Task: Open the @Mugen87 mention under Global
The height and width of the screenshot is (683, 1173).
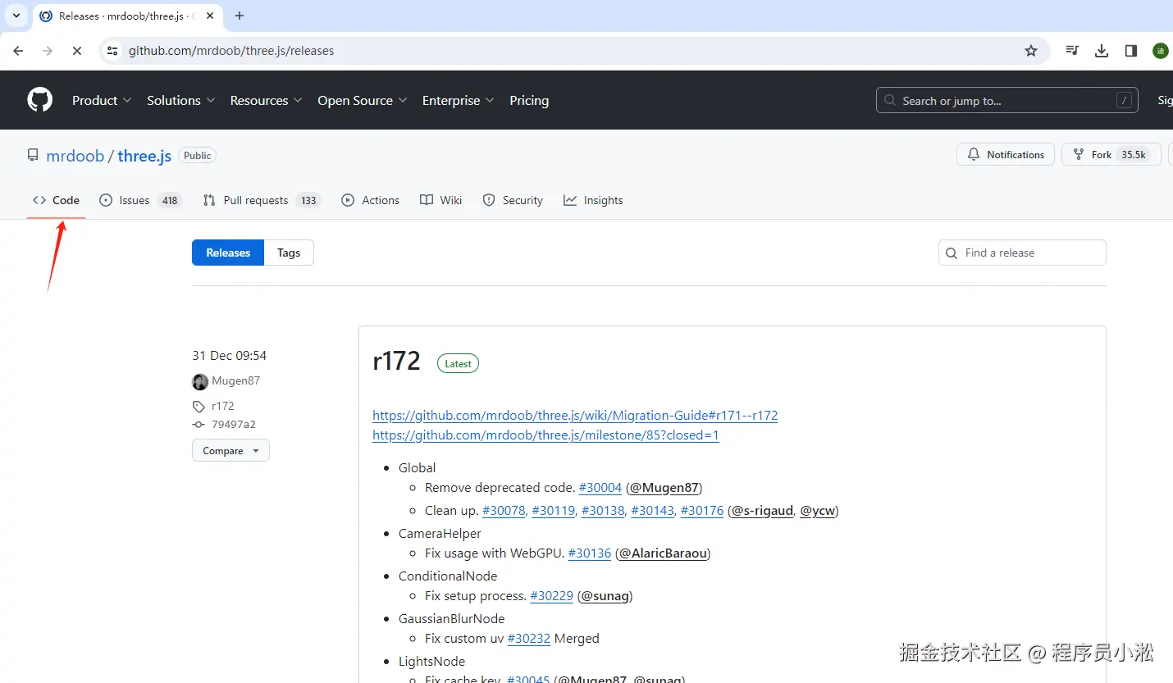Action: tap(664, 487)
